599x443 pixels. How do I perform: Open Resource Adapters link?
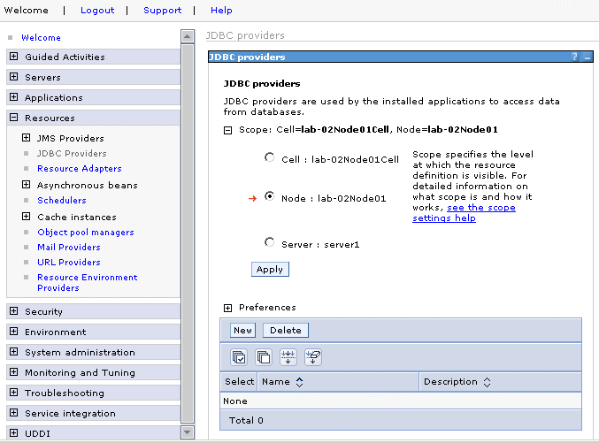[x=80, y=168]
